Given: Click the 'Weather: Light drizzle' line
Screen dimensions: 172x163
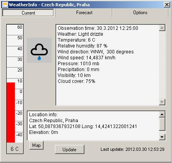Looking at the screenshot, I should coord(81,34).
